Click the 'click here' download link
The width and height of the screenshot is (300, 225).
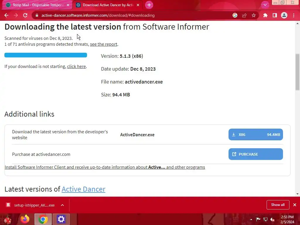[76, 67]
